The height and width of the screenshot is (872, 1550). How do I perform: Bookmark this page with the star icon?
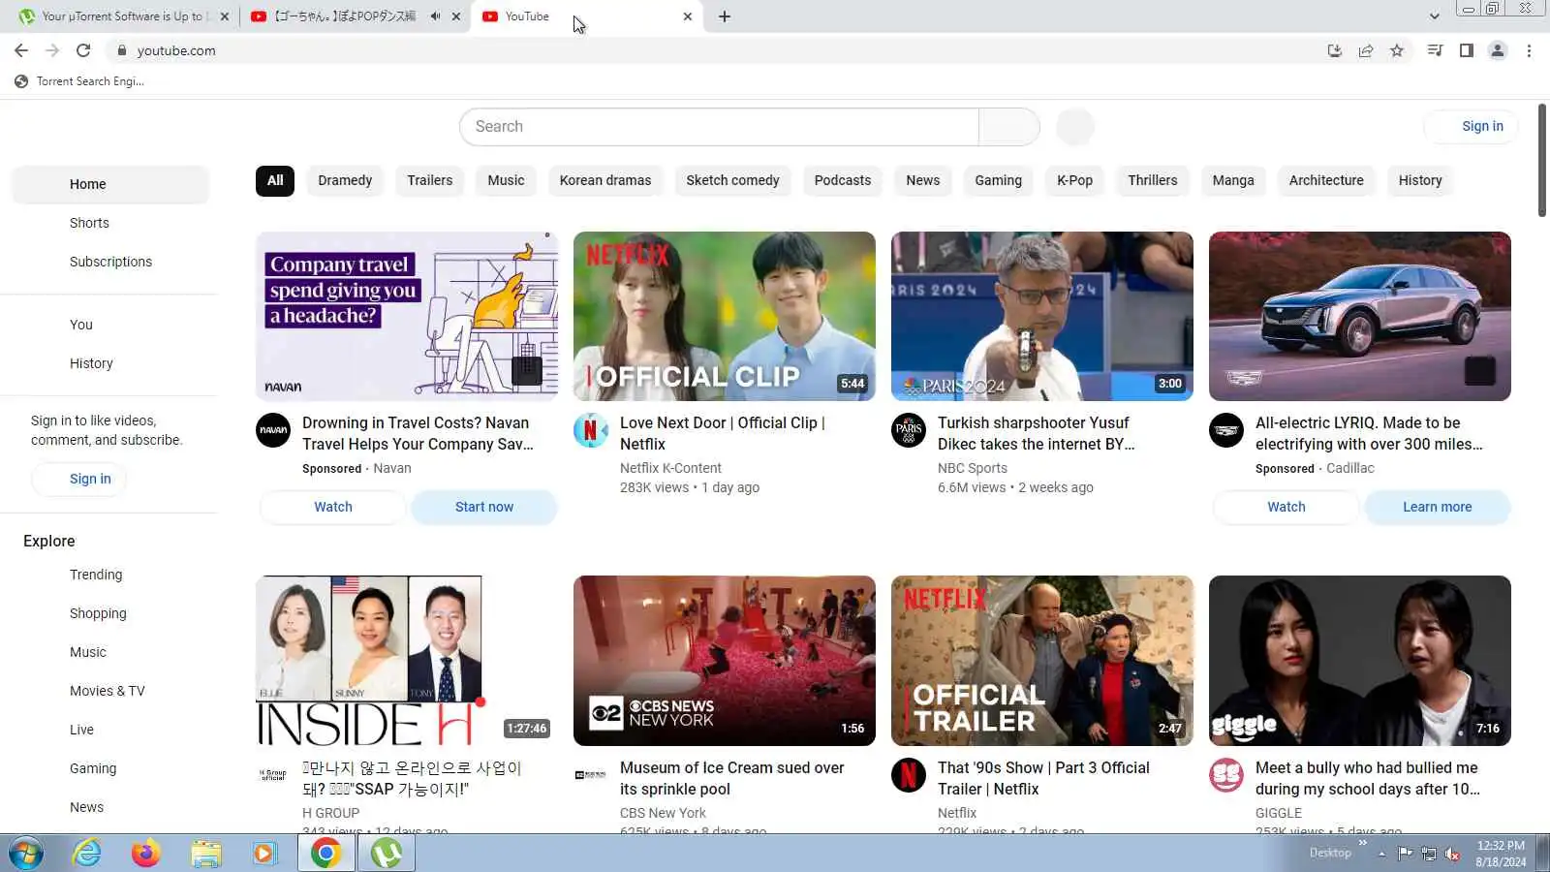1397,50
